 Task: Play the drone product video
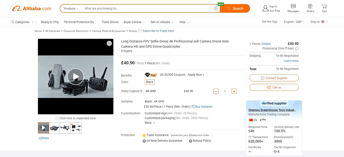tap(75, 76)
